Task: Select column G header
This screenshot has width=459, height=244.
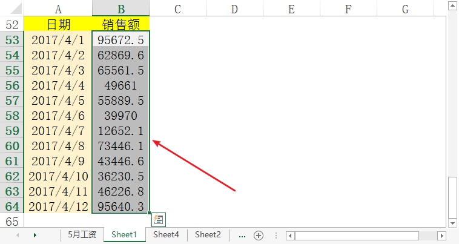Action: tap(405, 8)
